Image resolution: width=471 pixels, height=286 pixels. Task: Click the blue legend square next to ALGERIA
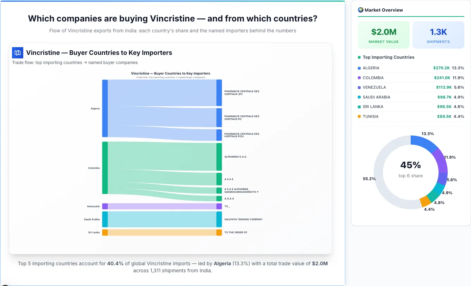tap(359, 68)
